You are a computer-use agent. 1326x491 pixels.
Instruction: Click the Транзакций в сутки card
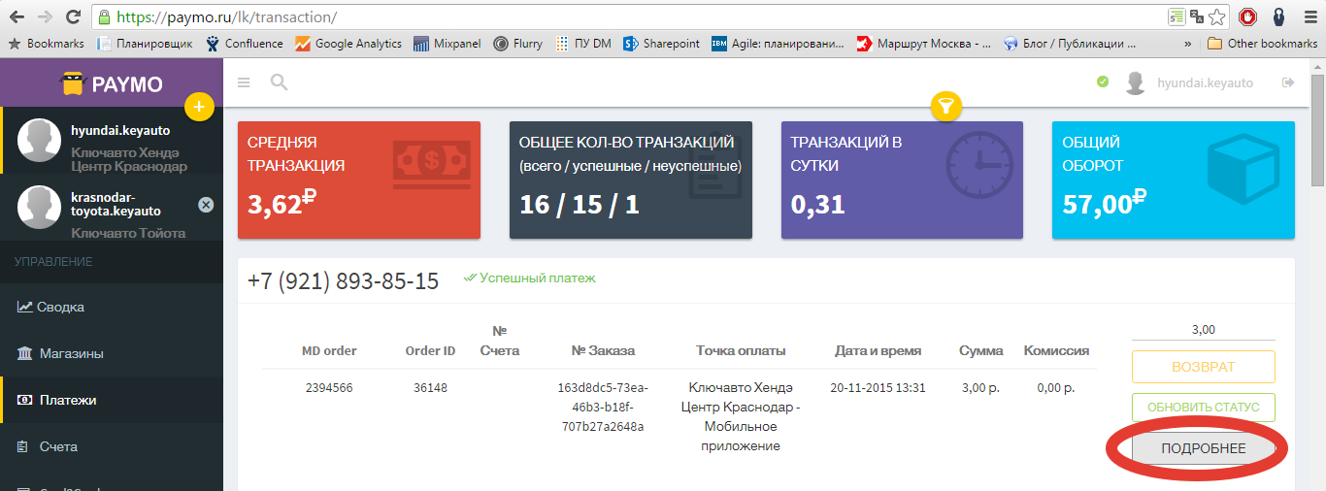click(x=902, y=180)
